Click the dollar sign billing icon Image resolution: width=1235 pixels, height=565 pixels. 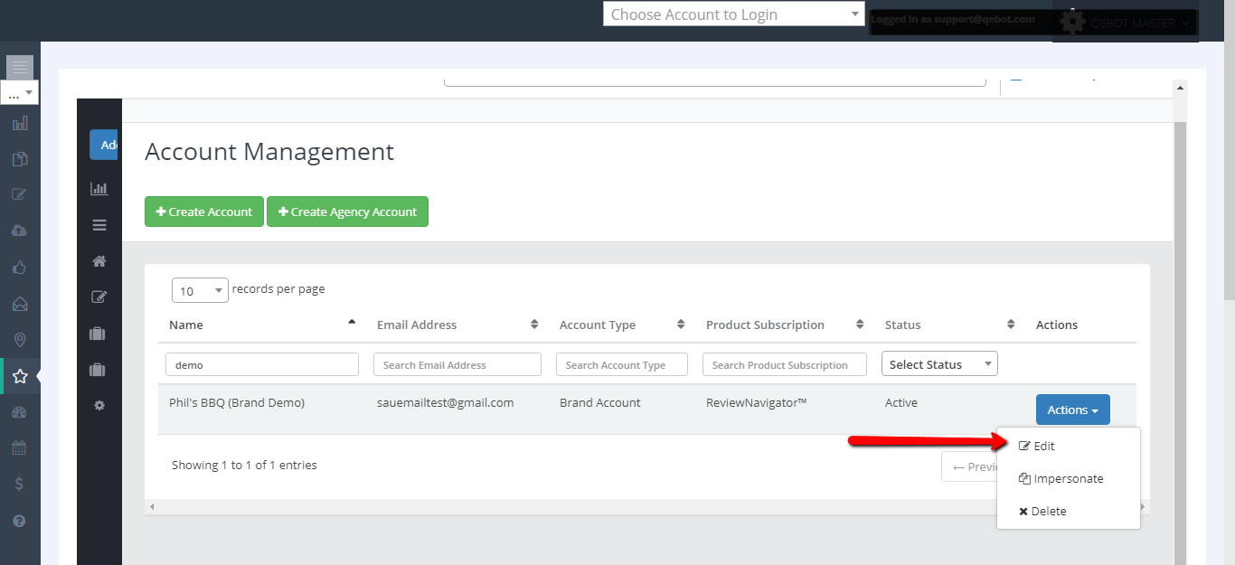(20, 485)
